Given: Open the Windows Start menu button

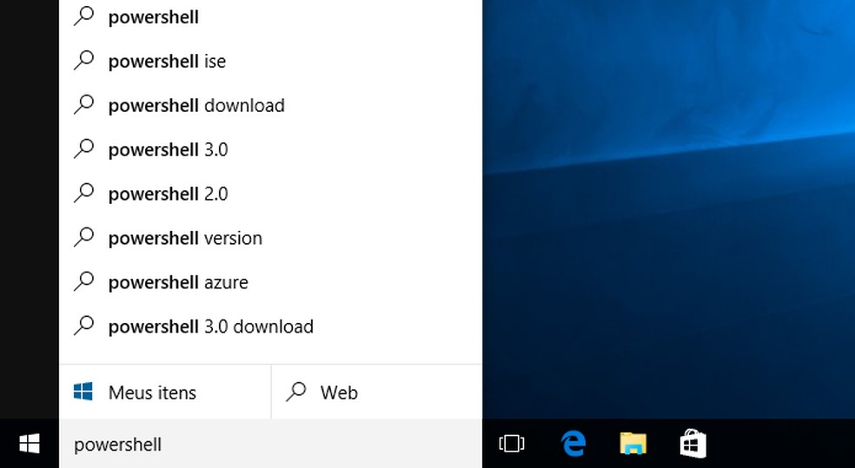Looking at the screenshot, I should (x=29, y=444).
